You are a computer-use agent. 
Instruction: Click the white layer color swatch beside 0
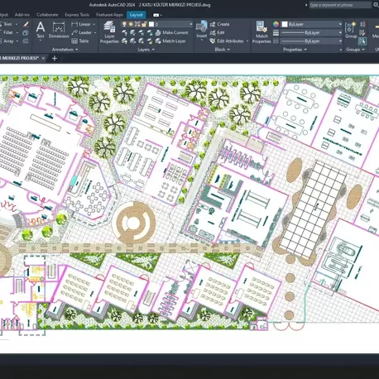pyautogui.click(x=151, y=24)
